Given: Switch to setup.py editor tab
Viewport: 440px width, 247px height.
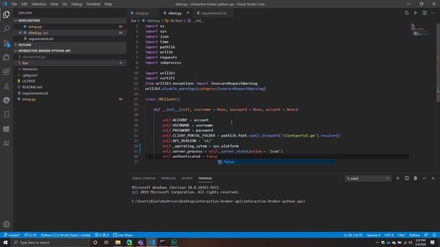Looking at the screenshot, I should [x=142, y=13].
